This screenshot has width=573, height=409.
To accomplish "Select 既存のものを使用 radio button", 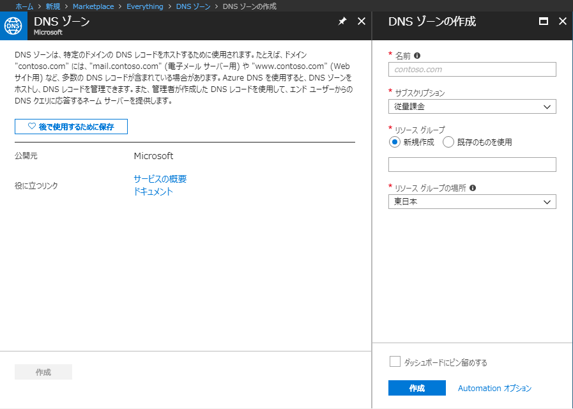I will pos(448,142).
